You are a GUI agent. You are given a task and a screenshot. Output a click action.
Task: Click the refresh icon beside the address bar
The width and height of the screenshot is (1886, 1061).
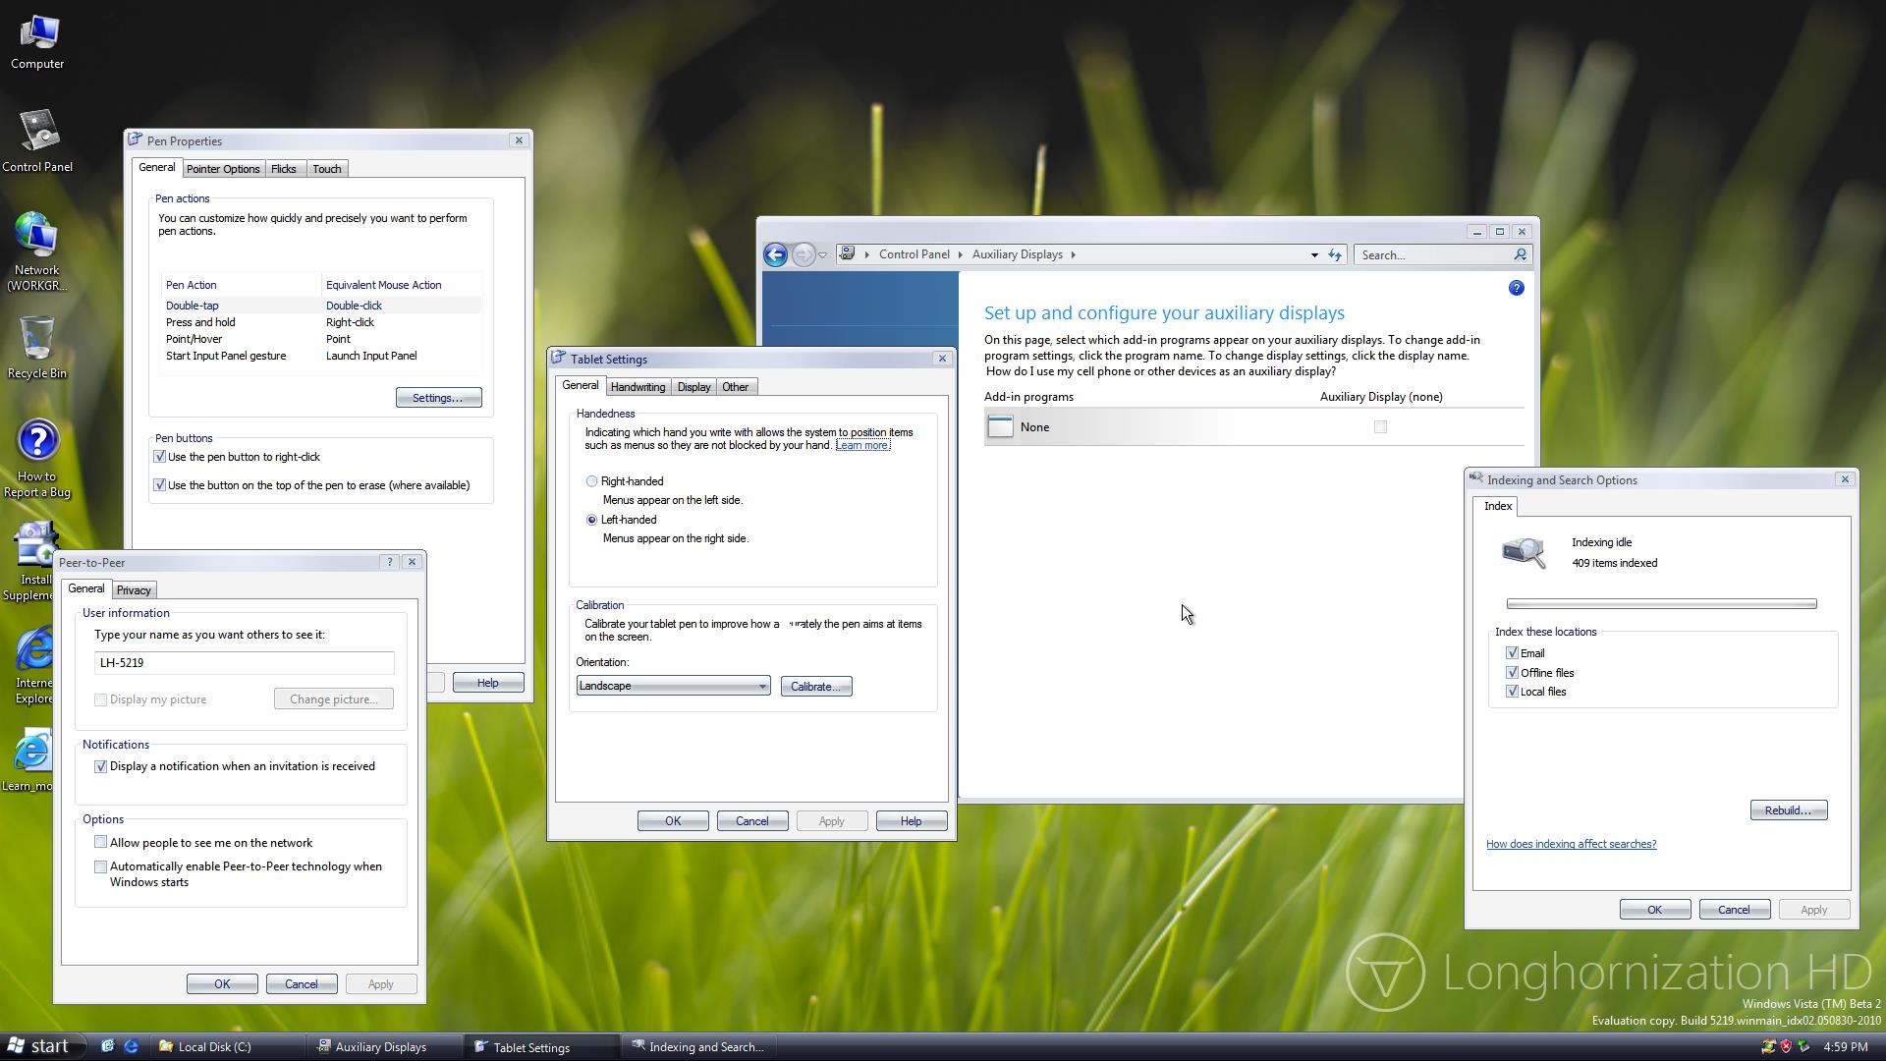(1335, 255)
